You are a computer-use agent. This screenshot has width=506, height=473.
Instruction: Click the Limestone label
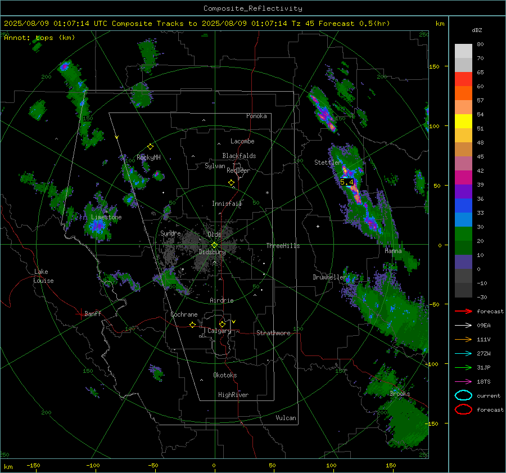106,217
